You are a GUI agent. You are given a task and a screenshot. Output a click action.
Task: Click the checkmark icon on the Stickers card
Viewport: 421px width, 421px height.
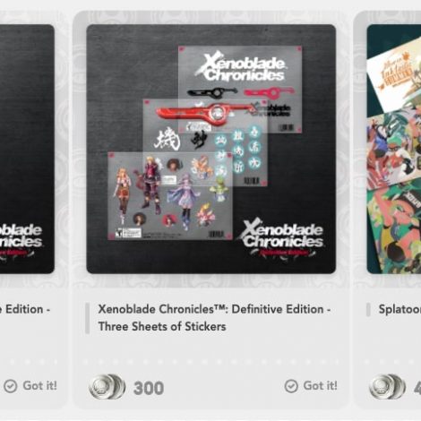(291, 386)
